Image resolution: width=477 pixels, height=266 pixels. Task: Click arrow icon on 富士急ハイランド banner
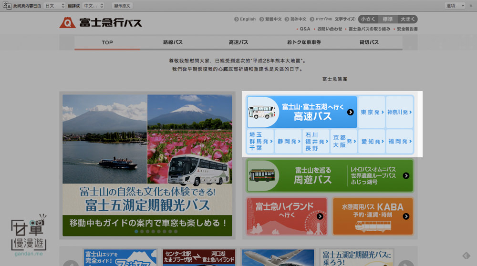(x=320, y=216)
